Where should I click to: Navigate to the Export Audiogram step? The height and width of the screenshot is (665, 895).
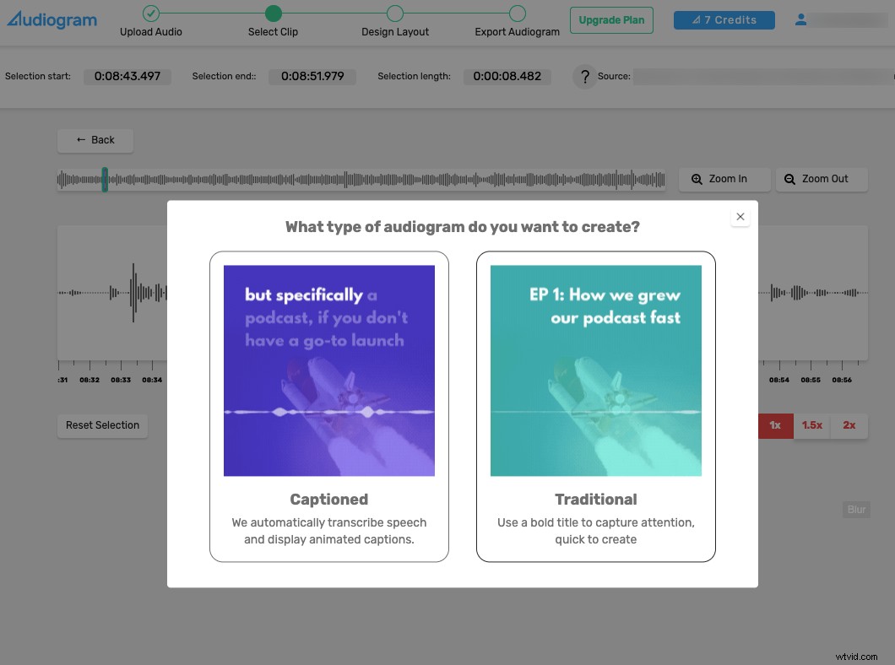(517, 14)
